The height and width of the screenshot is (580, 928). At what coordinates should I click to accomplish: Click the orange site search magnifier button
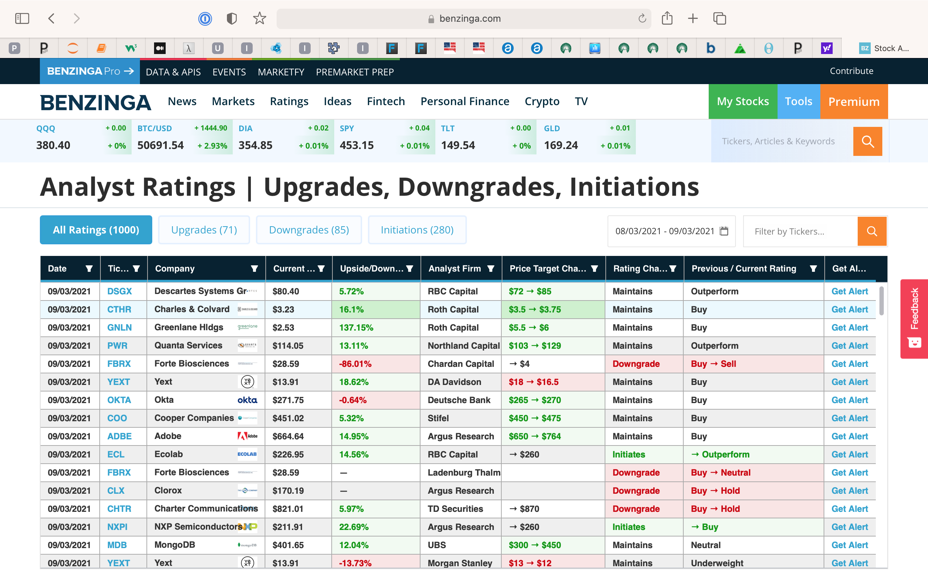click(867, 141)
